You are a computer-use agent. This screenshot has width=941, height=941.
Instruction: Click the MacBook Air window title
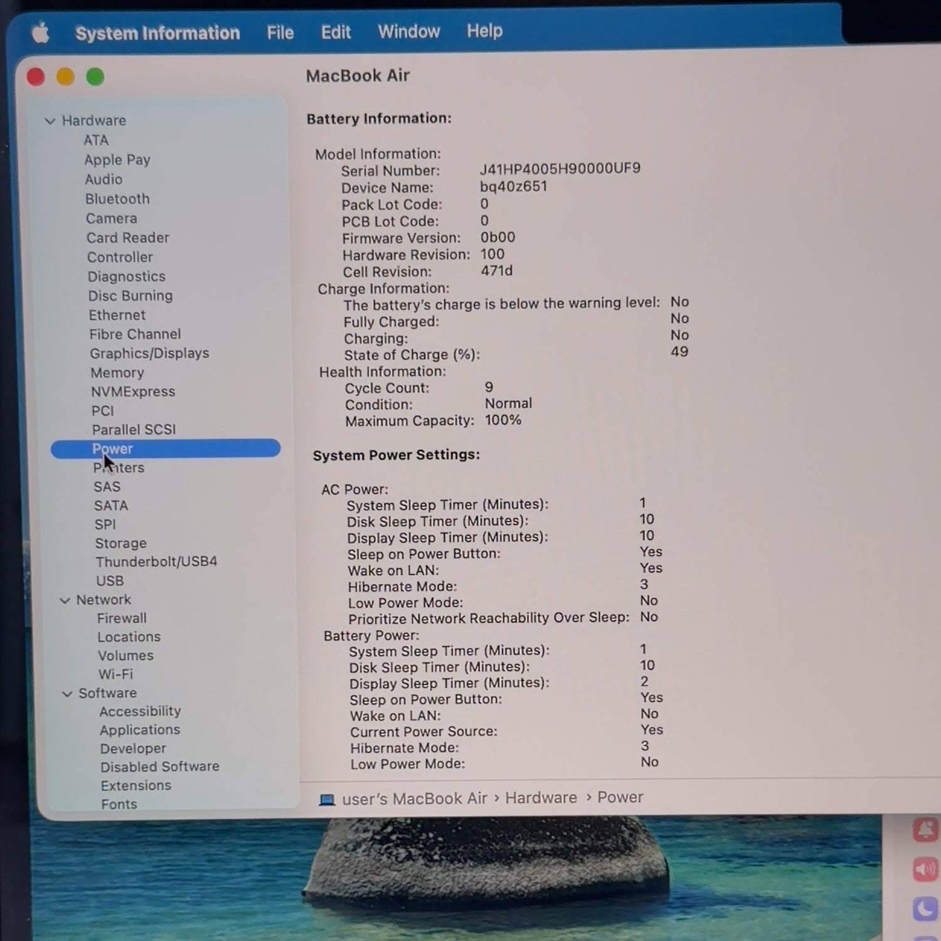[x=358, y=76]
